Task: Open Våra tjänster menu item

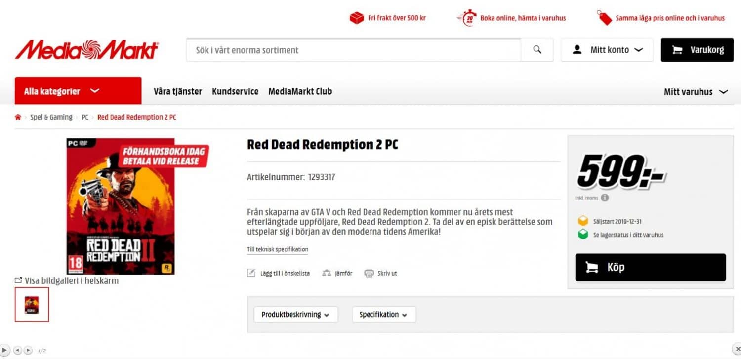Action: coord(178,91)
